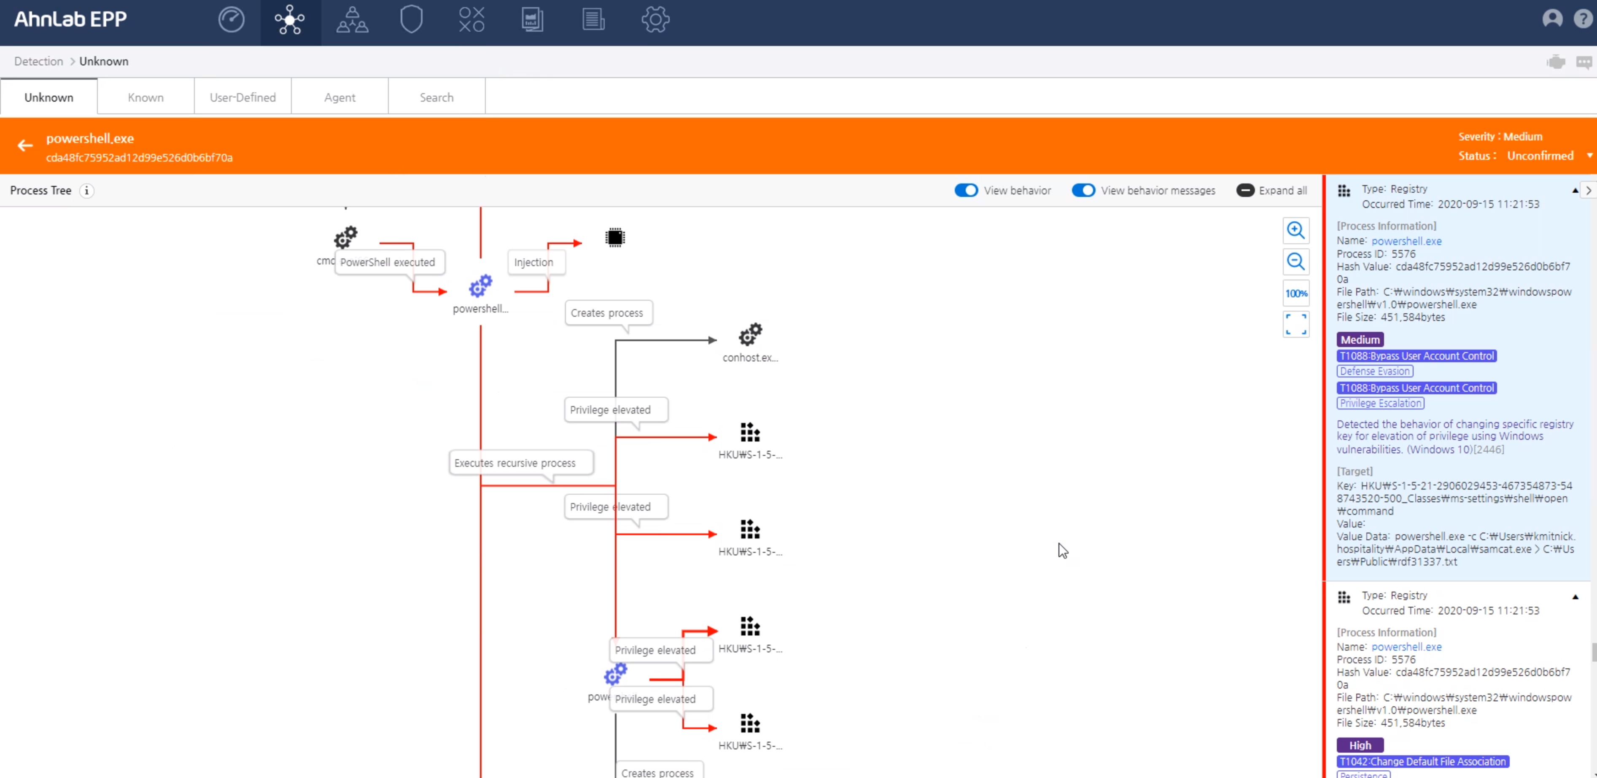Click the AhnLab EPP logo
The height and width of the screenshot is (778, 1597).
pyautogui.click(x=70, y=19)
